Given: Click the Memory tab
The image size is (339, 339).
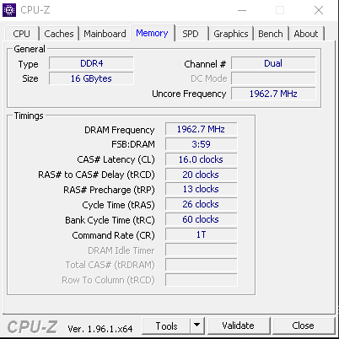Looking at the screenshot, I should pyautogui.click(x=152, y=33).
